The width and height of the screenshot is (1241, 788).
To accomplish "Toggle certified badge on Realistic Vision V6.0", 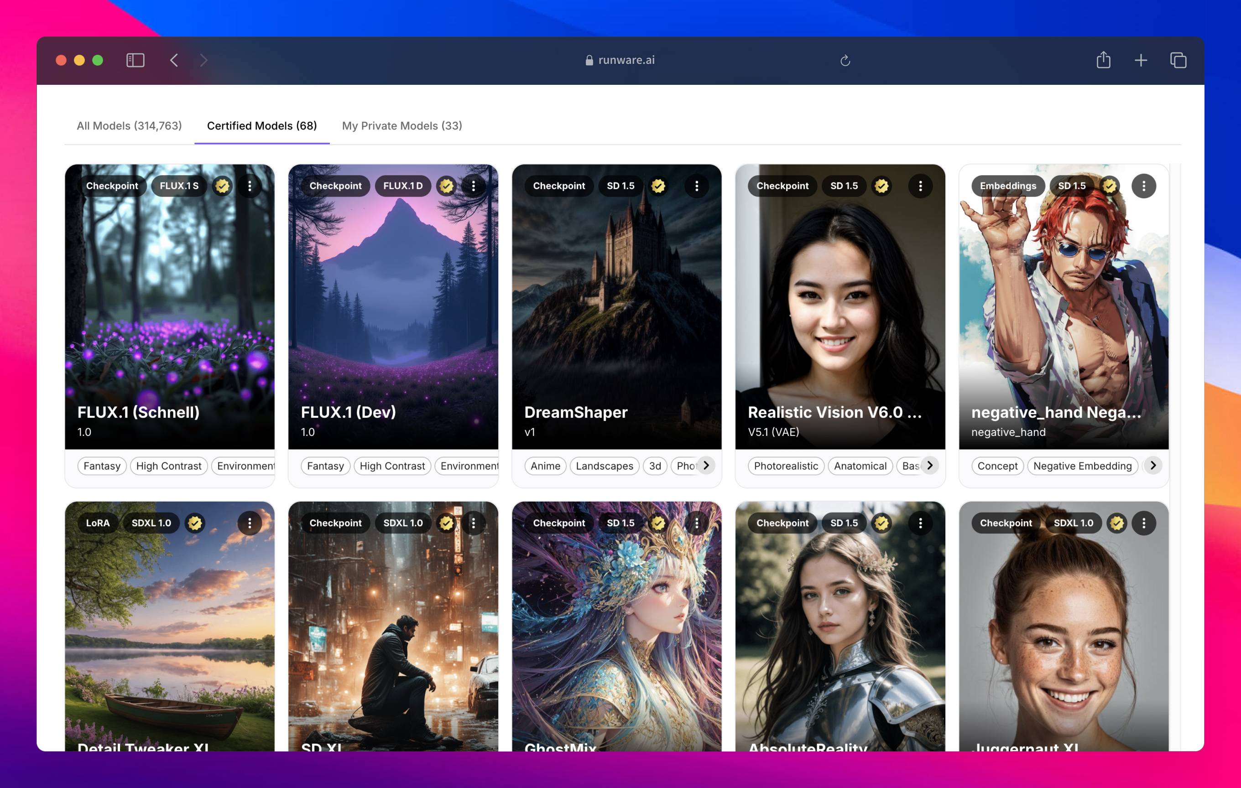I will pyautogui.click(x=882, y=184).
